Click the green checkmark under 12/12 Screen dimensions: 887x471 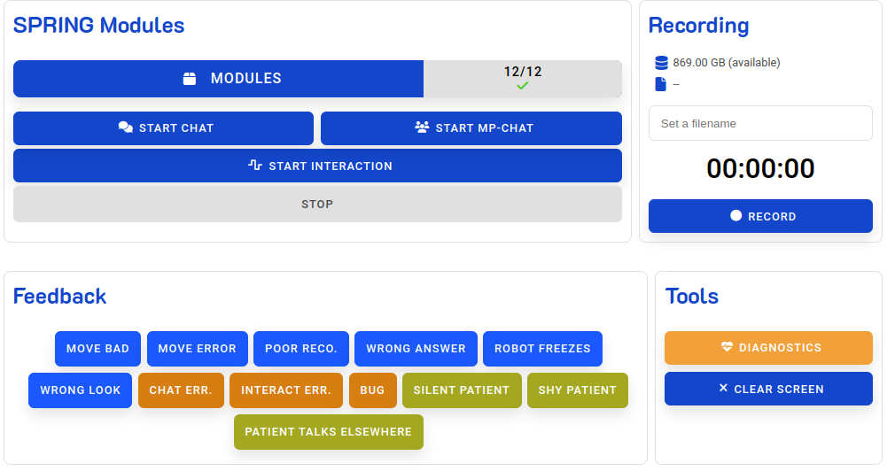523,86
